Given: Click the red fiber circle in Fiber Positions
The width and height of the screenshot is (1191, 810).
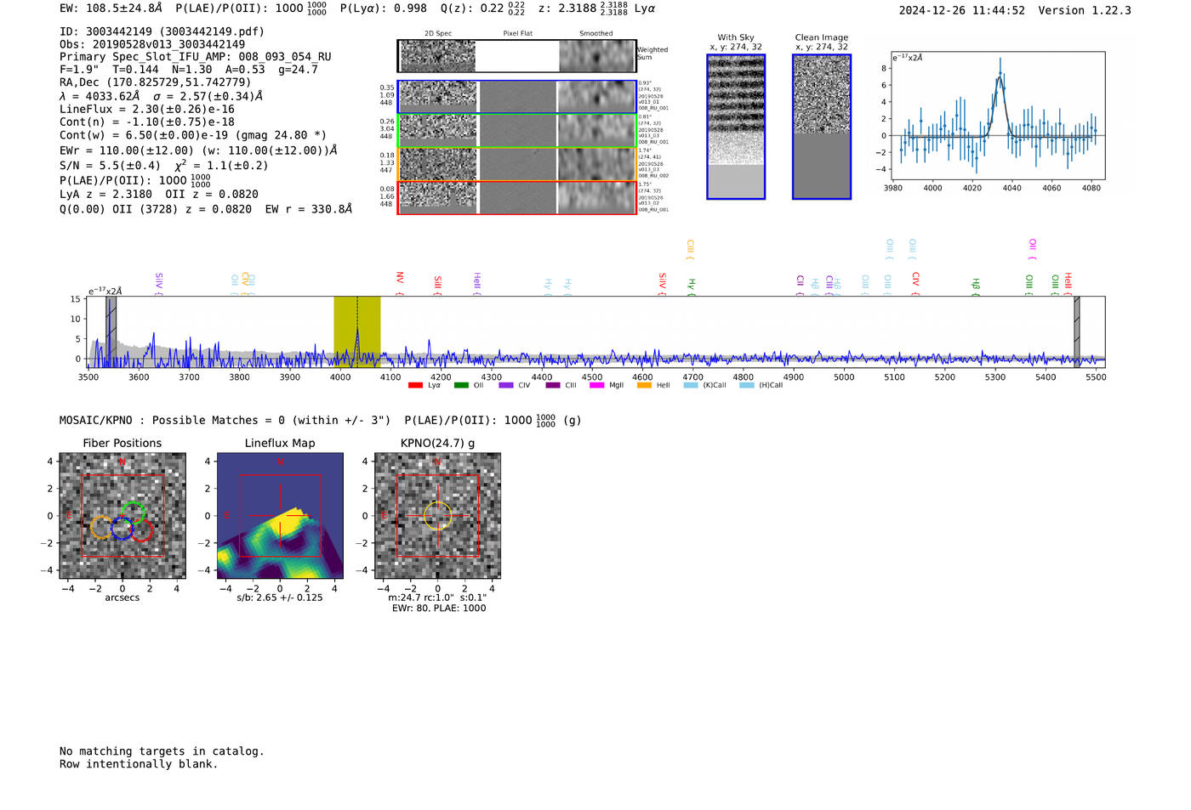Looking at the screenshot, I should [x=141, y=530].
